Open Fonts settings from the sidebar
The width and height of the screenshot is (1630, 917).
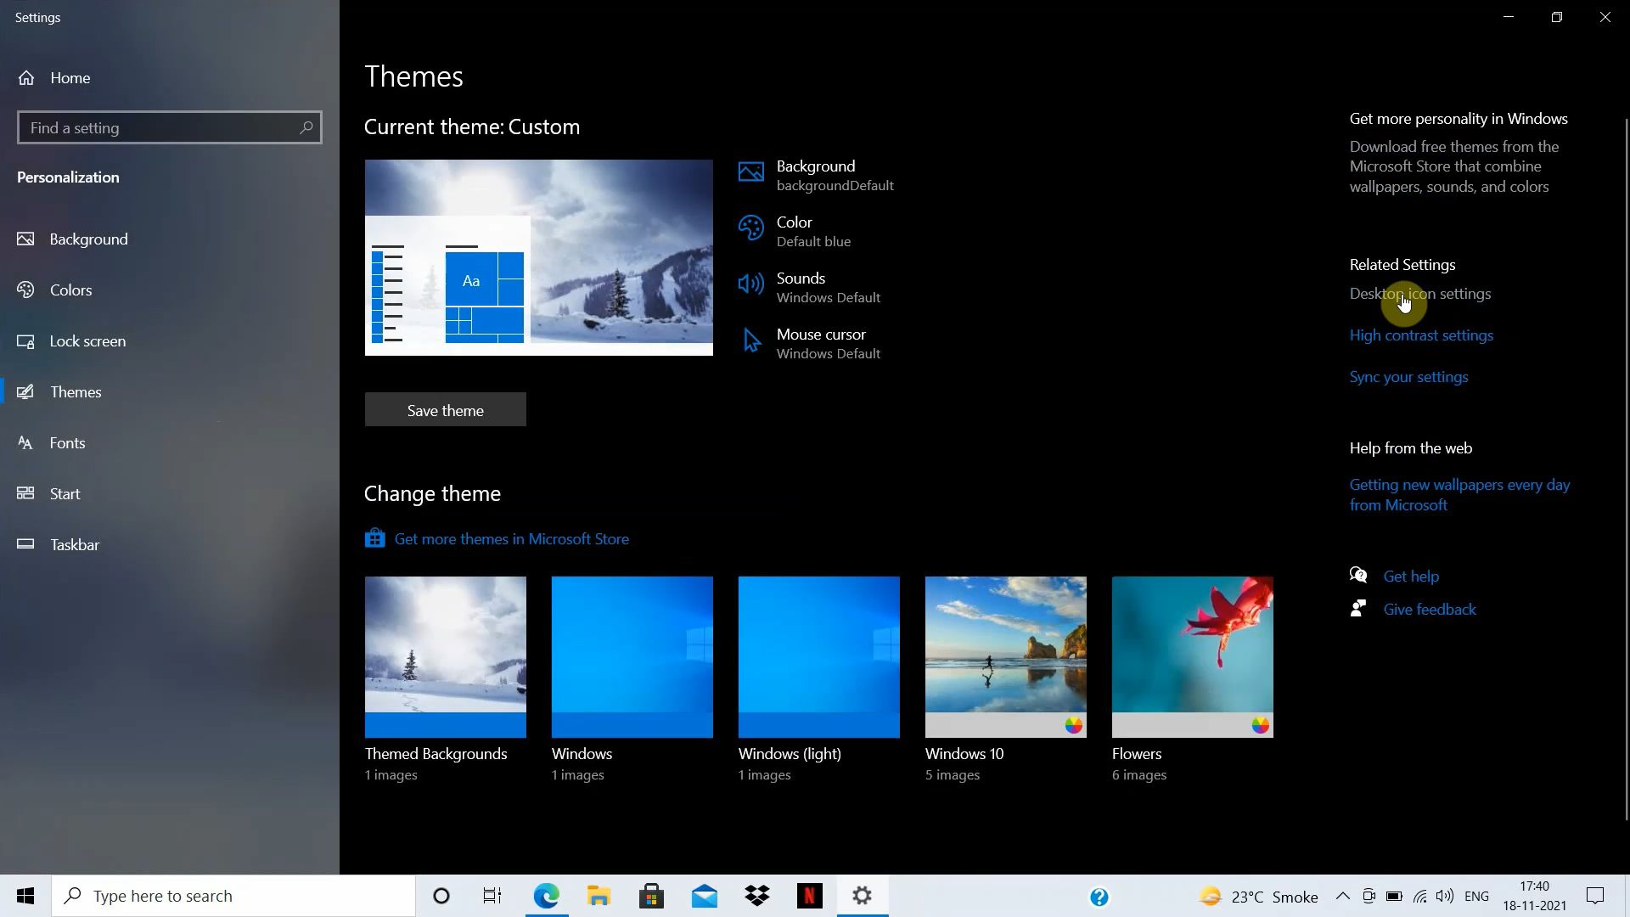[67, 442]
